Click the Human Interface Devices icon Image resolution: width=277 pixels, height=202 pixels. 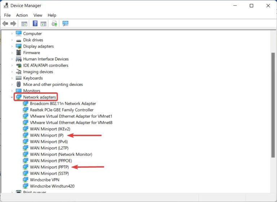coord(18,59)
